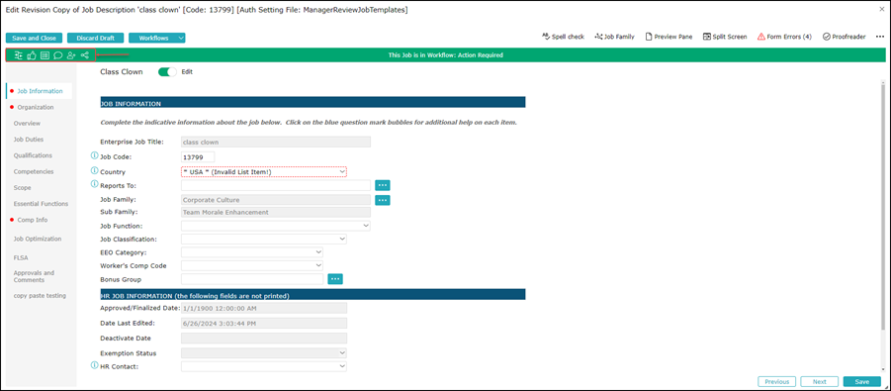This screenshot has height=391, width=891.
Task: Go to the Competencies section
Action: point(34,171)
